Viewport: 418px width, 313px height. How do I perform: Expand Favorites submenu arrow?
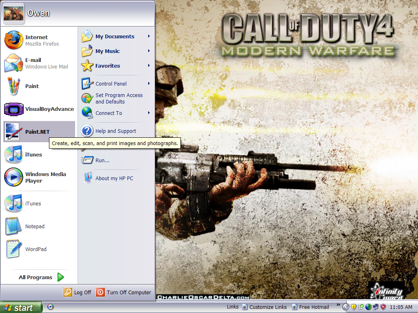[x=149, y=66]
